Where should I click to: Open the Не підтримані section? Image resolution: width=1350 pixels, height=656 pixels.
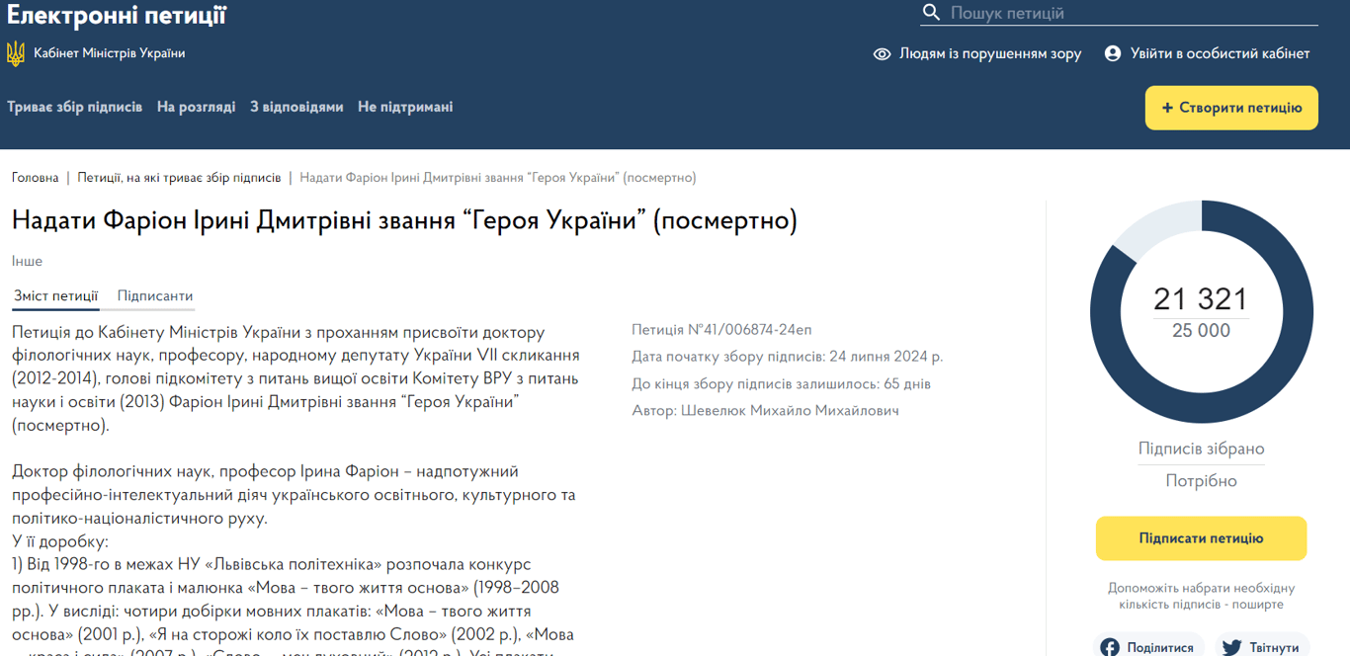click(x=405, y=106)
